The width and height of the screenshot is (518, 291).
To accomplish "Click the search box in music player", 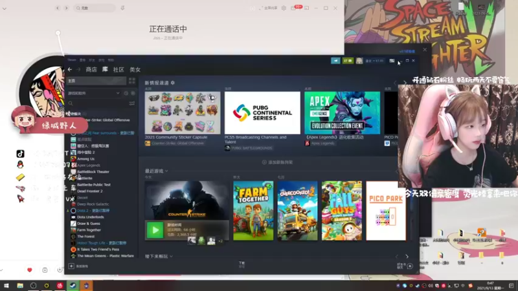I will pos(95,8).
